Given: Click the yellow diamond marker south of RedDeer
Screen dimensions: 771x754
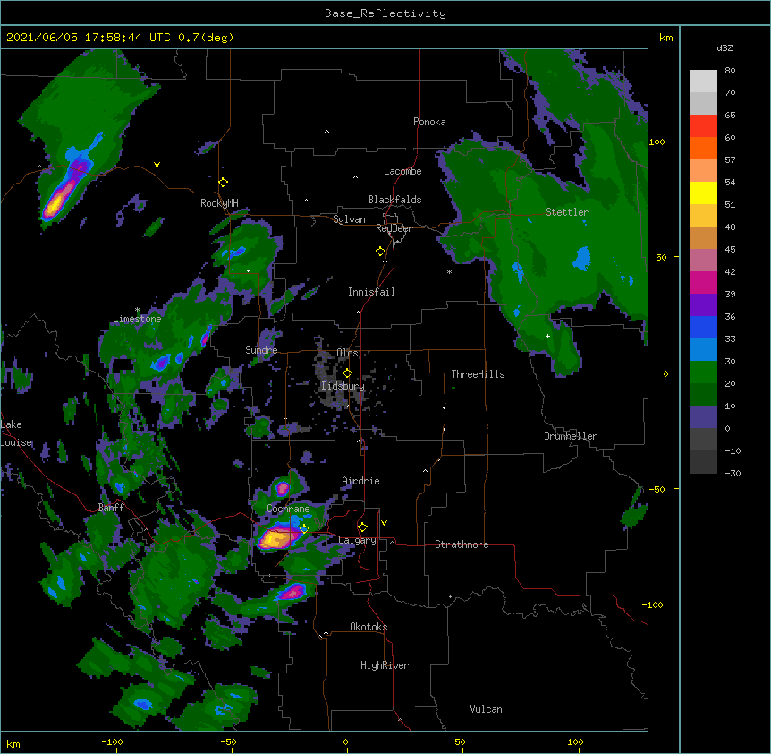Looking at the screenshot, I should (x=381, y=252).
